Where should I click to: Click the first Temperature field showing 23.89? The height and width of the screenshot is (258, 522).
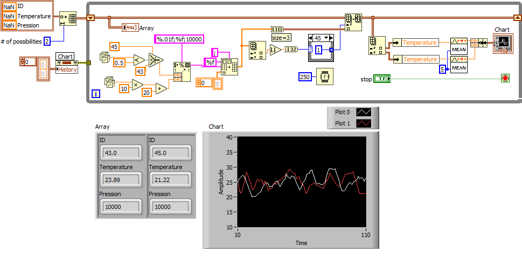pos(120,179)
